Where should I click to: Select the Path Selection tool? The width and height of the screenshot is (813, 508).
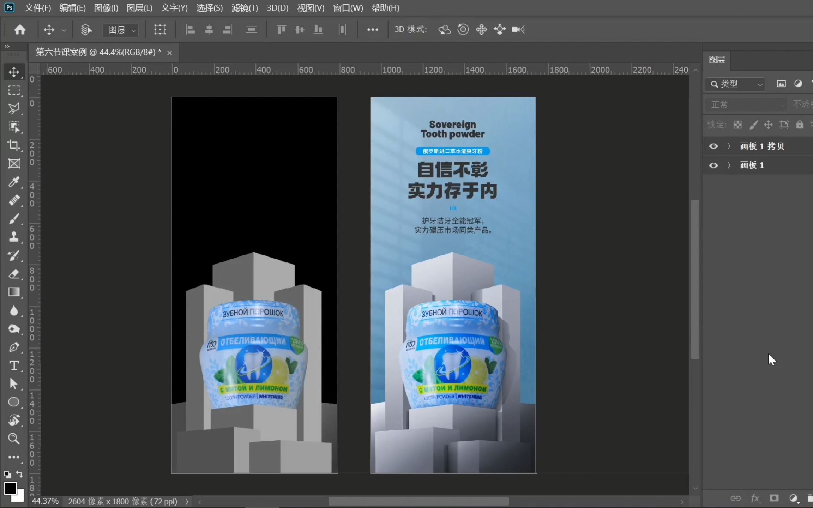14,384
